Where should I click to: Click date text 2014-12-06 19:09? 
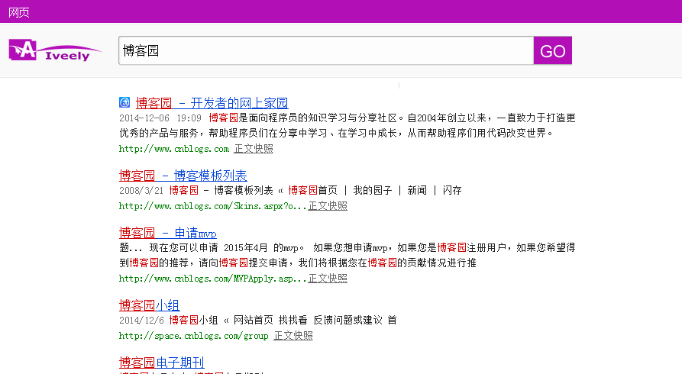pos(160,118)
